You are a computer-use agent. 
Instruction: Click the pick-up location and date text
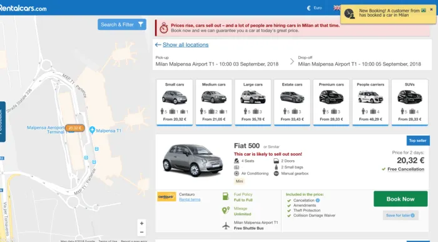(216, 64)
